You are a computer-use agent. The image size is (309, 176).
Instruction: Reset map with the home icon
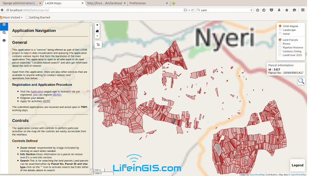tap(97, 31)
